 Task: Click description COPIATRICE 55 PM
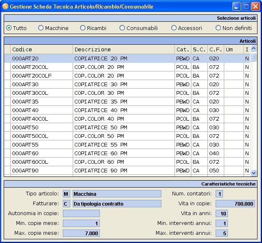(x=101, y=144)
